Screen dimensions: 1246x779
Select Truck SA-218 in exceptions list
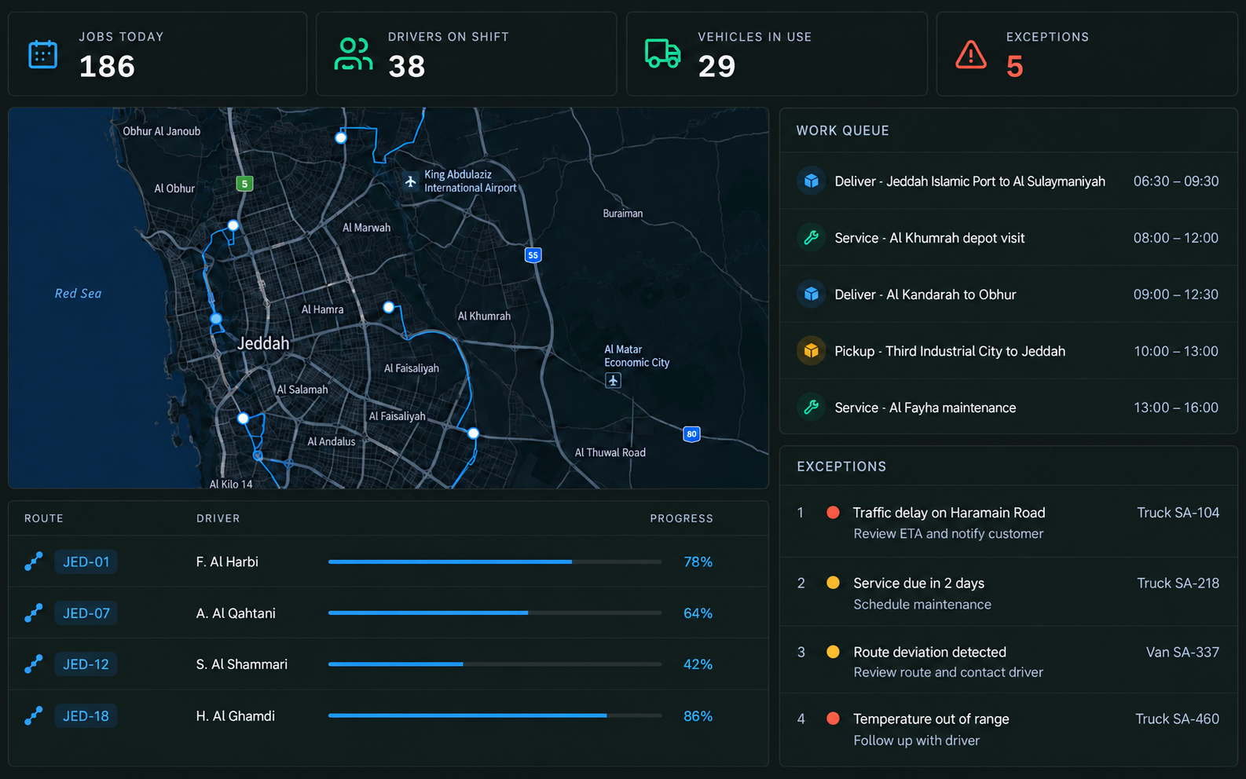1178,583
